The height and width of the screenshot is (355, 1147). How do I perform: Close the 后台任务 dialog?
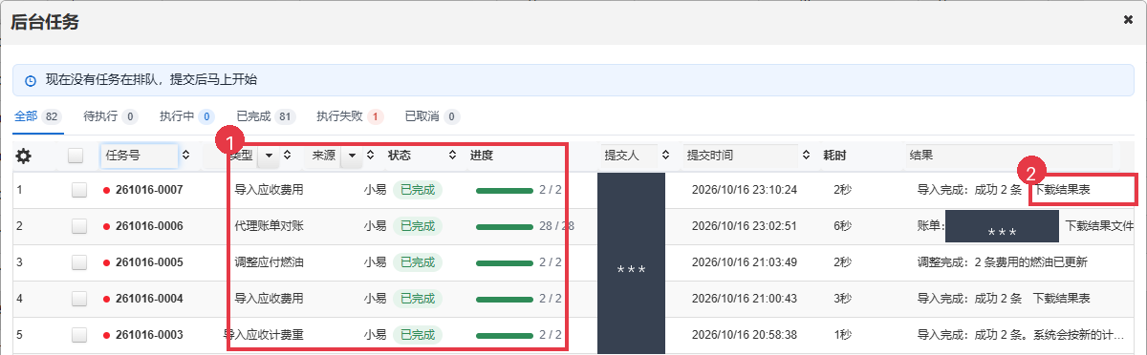coord(1128,19)
